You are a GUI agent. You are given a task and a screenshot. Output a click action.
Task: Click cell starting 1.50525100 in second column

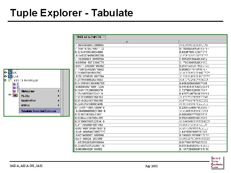click(203, 59)
